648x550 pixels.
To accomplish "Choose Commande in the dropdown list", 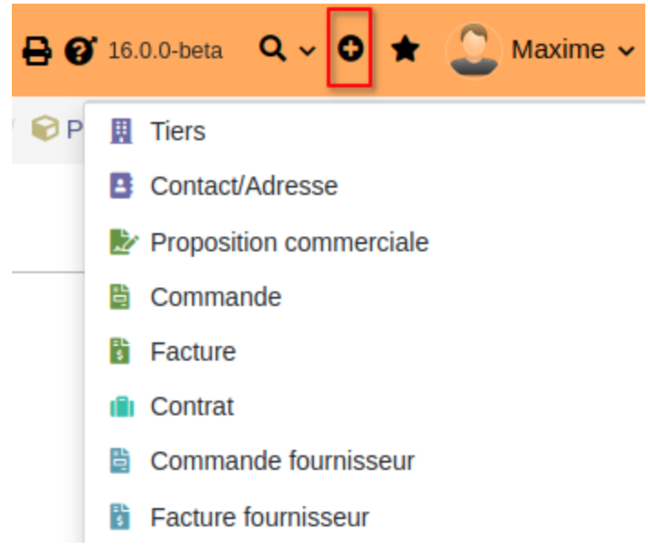I will (216, 297).
